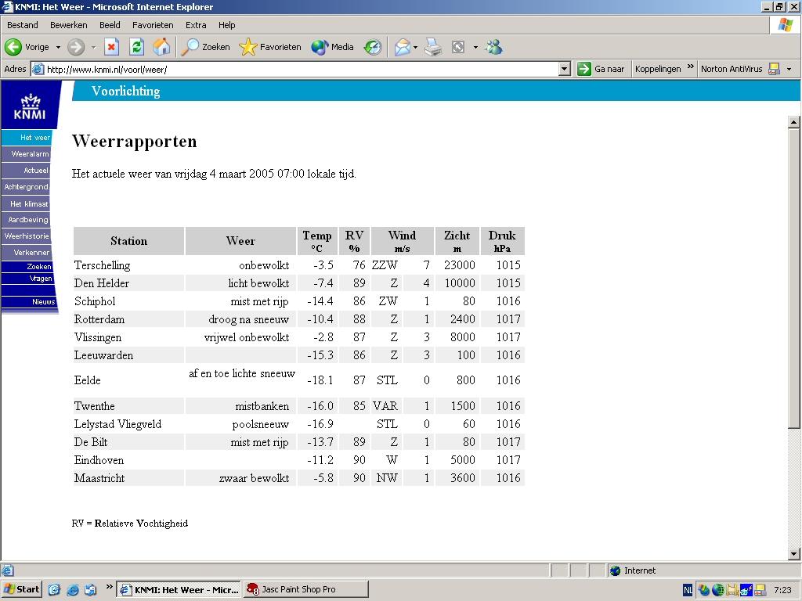Image resolution: width=802 pixels, height=601 pixels.
Task: Open the Bestand menu
Action: coord(23,25)
